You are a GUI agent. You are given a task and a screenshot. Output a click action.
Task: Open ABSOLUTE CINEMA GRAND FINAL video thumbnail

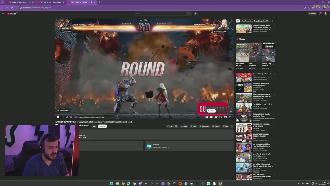[244, 29]
